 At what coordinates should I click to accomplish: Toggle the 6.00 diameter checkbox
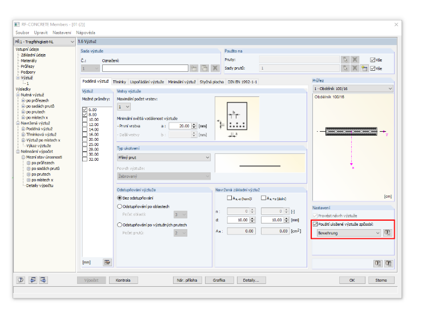85,109
